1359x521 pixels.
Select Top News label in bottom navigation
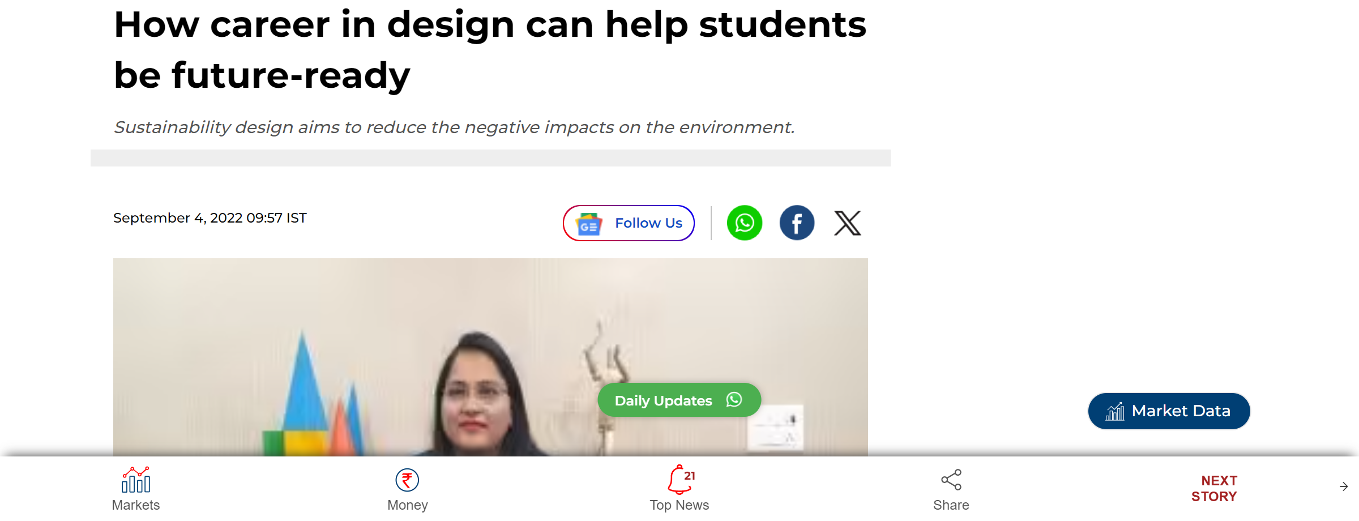[x=679, y=505]
